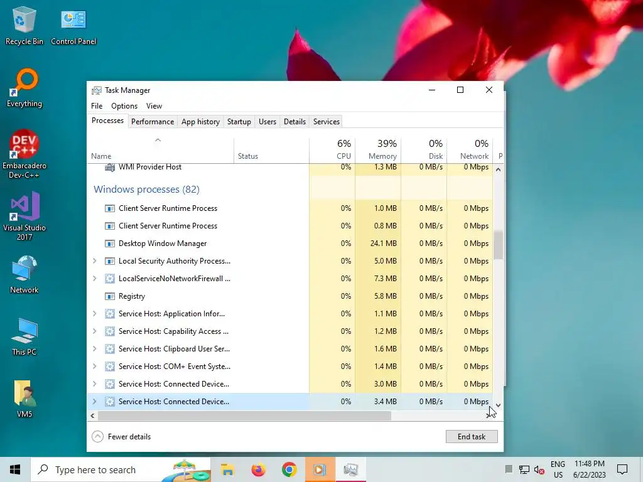Sort by the Status column header
The height and width of the screenshot is (482, 643).
click(x=271, y=150)
